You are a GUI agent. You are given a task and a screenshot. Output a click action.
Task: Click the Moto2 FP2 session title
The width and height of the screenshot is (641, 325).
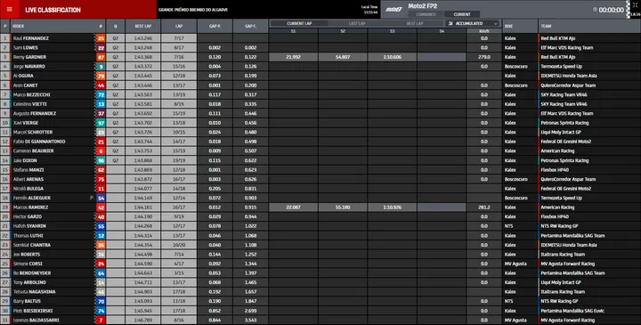click(423, 6)
